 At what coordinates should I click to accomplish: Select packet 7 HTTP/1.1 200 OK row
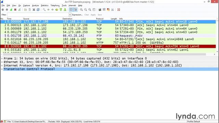[108, 43]
